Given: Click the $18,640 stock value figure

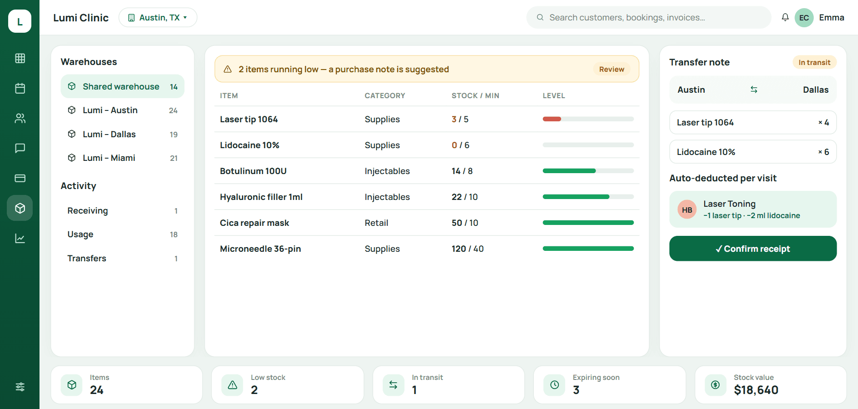Looking at the screenshot, I should pos(756,390).
